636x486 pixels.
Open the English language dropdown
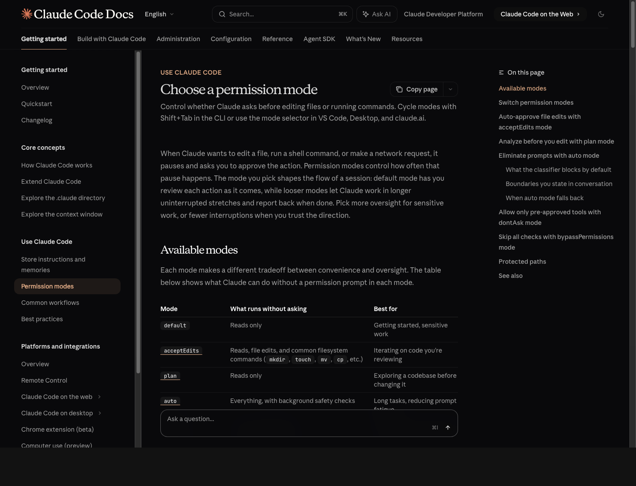pos(159,14)
